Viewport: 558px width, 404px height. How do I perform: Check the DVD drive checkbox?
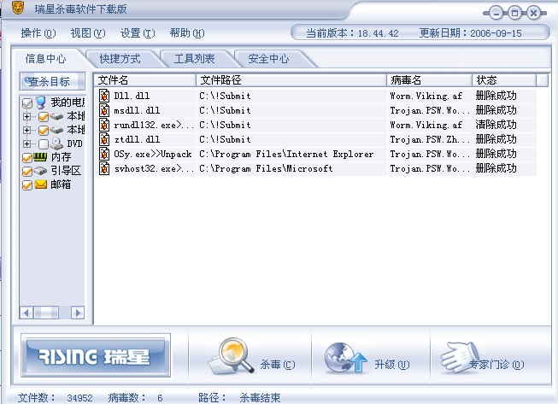[x=43, y=144]
